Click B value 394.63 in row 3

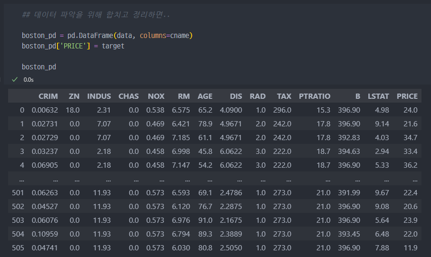coord(349,151)
